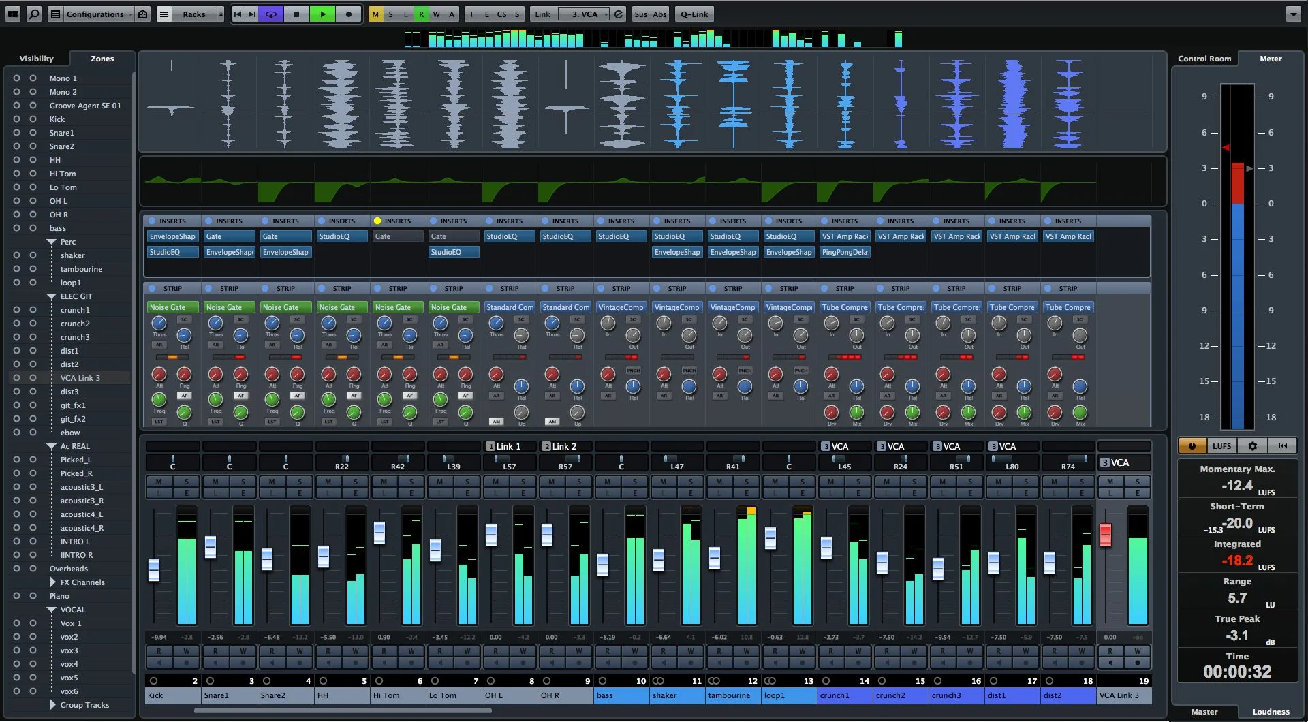
Task: Expand the FX Channels folder in Visibility list
Action: point(53,582)
